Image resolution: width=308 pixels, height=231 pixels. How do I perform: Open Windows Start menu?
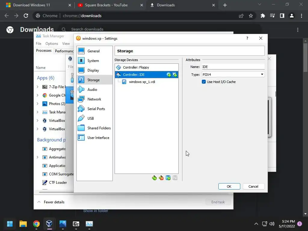[10, 224]
